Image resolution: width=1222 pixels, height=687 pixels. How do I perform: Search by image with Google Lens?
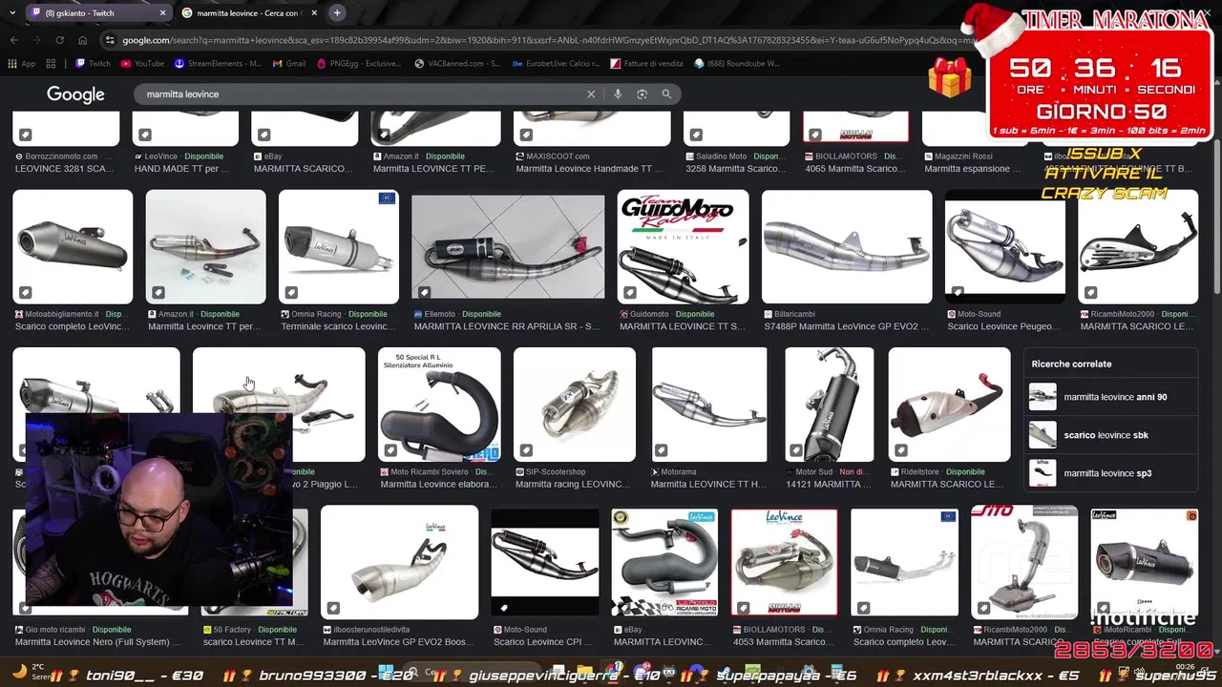point(642,94)
